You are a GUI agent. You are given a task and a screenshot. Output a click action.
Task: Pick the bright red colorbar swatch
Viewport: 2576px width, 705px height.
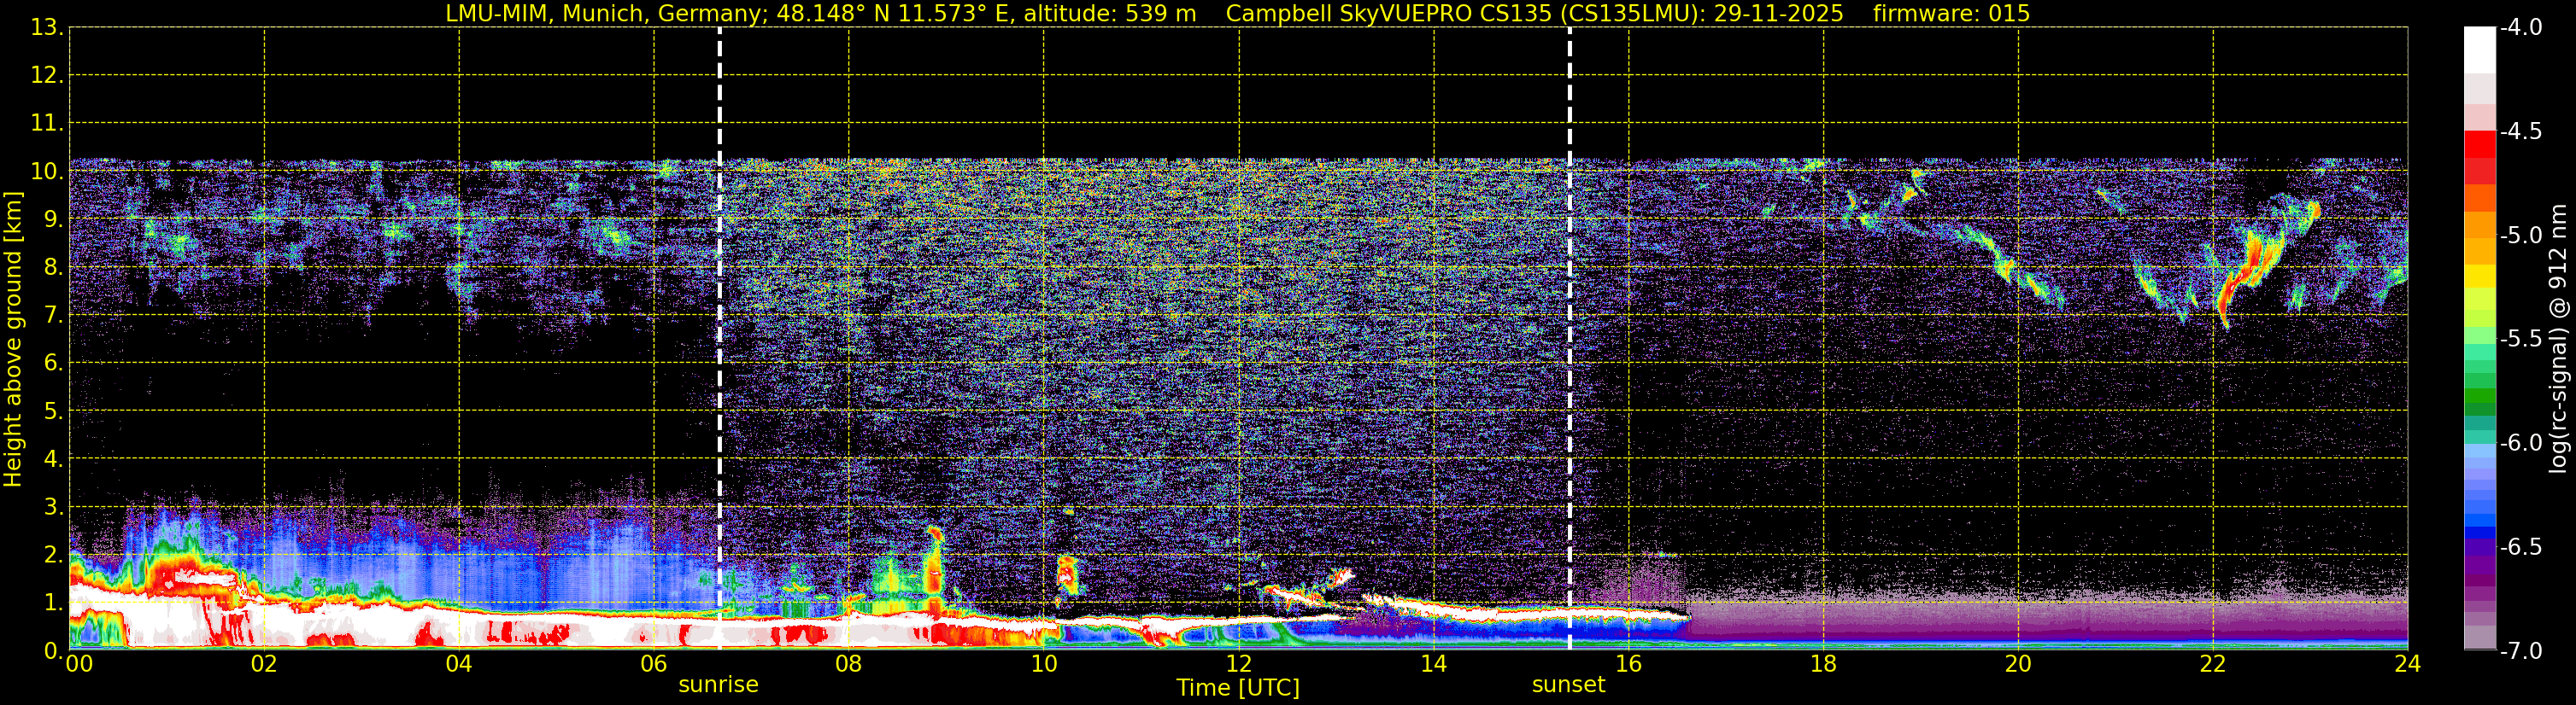[2480, 145]
